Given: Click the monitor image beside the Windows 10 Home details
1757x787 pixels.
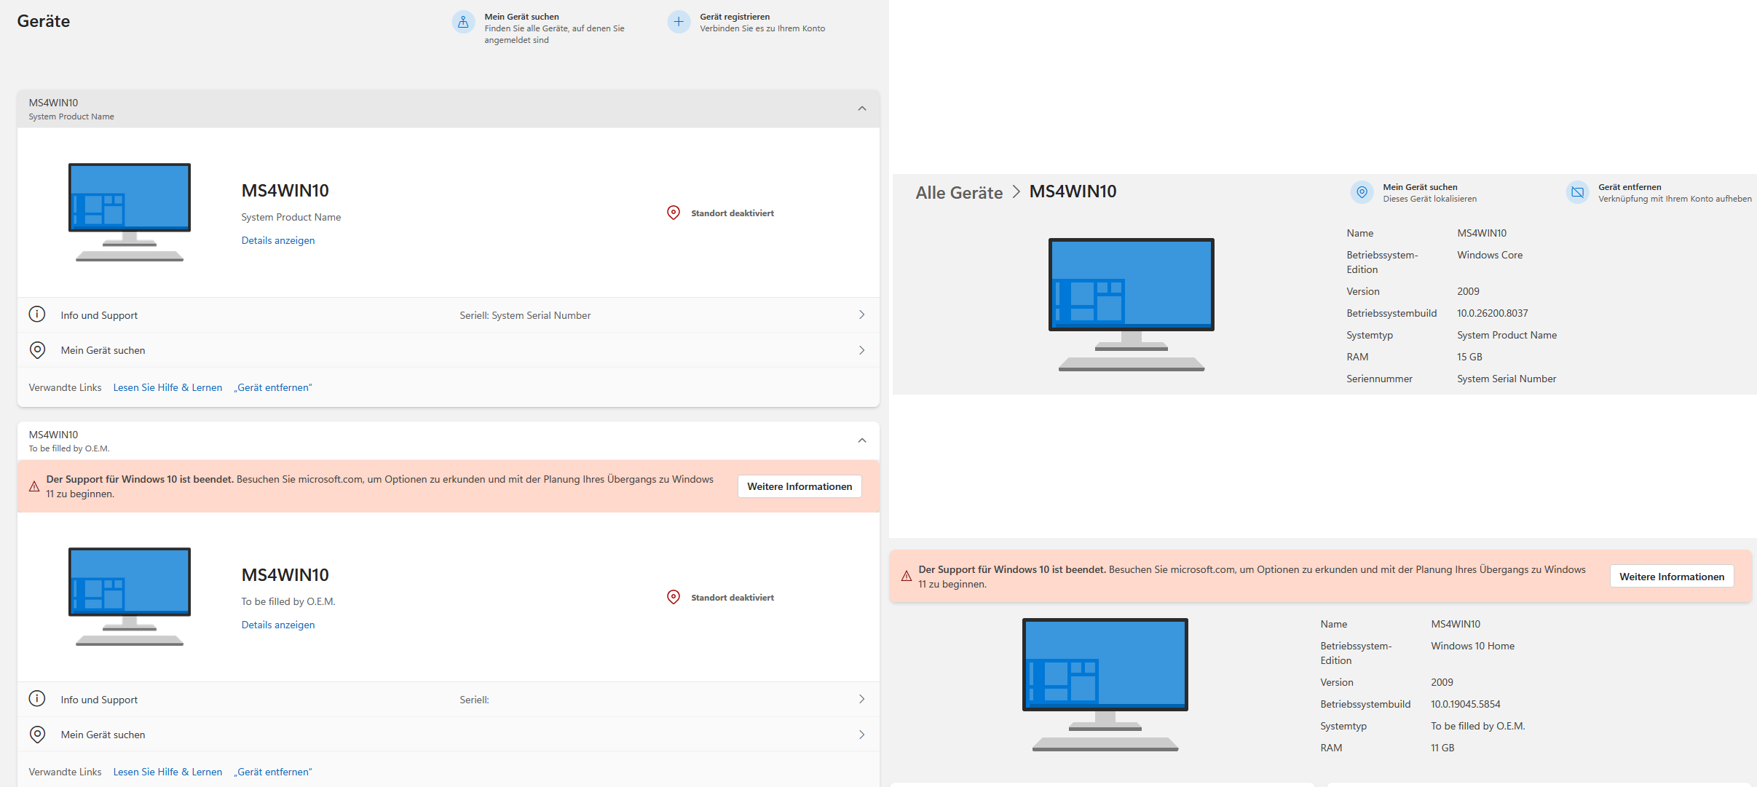Looking at the screenshot, I should (1105, 684).
